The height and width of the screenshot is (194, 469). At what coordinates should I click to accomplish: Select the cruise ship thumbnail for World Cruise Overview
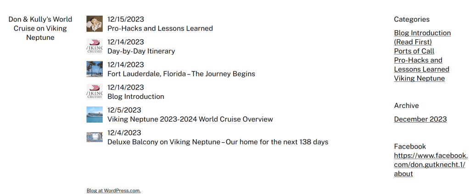tap(94, 115)
